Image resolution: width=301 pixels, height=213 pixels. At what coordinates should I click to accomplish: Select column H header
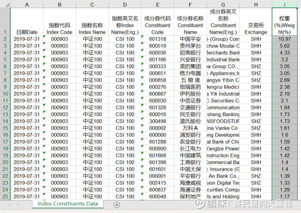tap(256, 5)
